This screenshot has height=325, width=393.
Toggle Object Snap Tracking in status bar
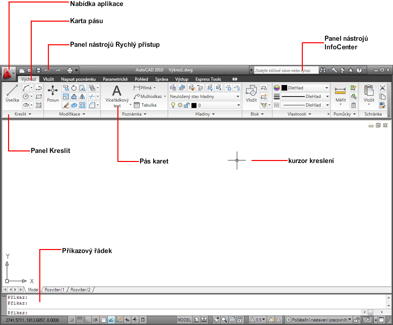(x=111, y=319)
